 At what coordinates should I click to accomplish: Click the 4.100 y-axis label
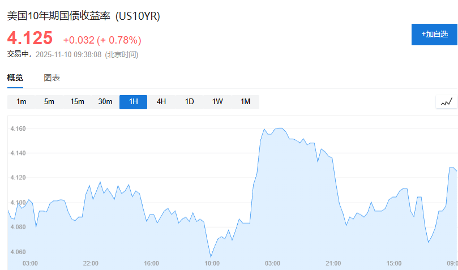pyautogui.click(x=18, y=203)
